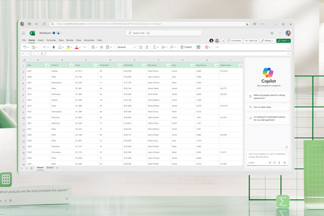Click the green Share button
Viewport: 324px width, 216px height.
[x=283, y=40]
